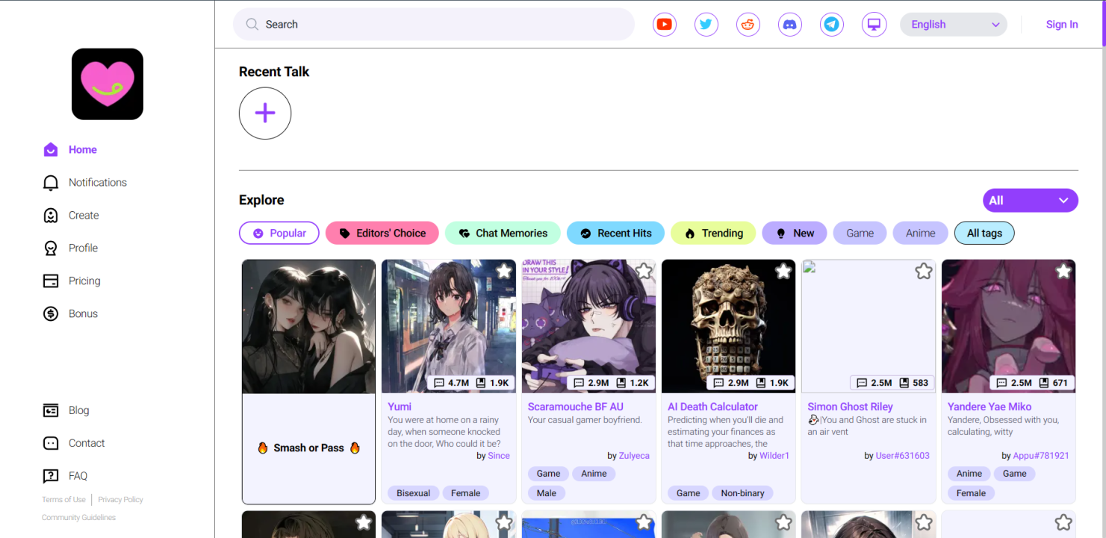Select the Editors' Choice category
Viewport: 1106px width, 538px height.
pyautogui.click(x=382, y=233)
